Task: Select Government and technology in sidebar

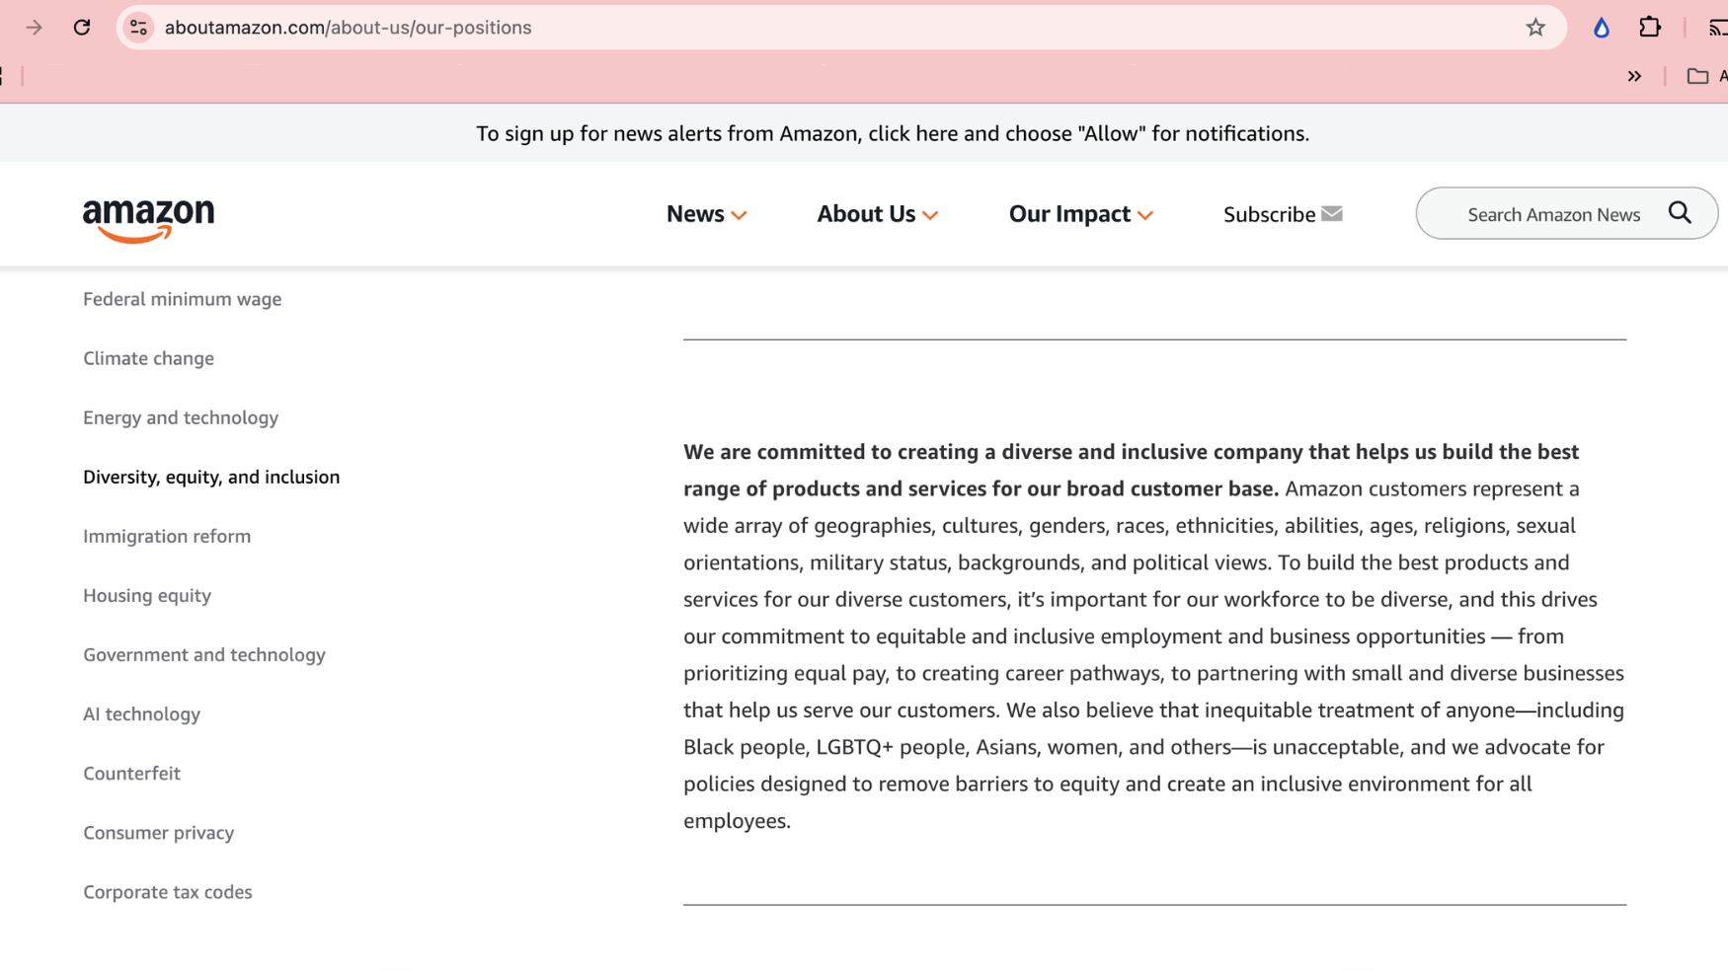Action: tap(204, 654)
